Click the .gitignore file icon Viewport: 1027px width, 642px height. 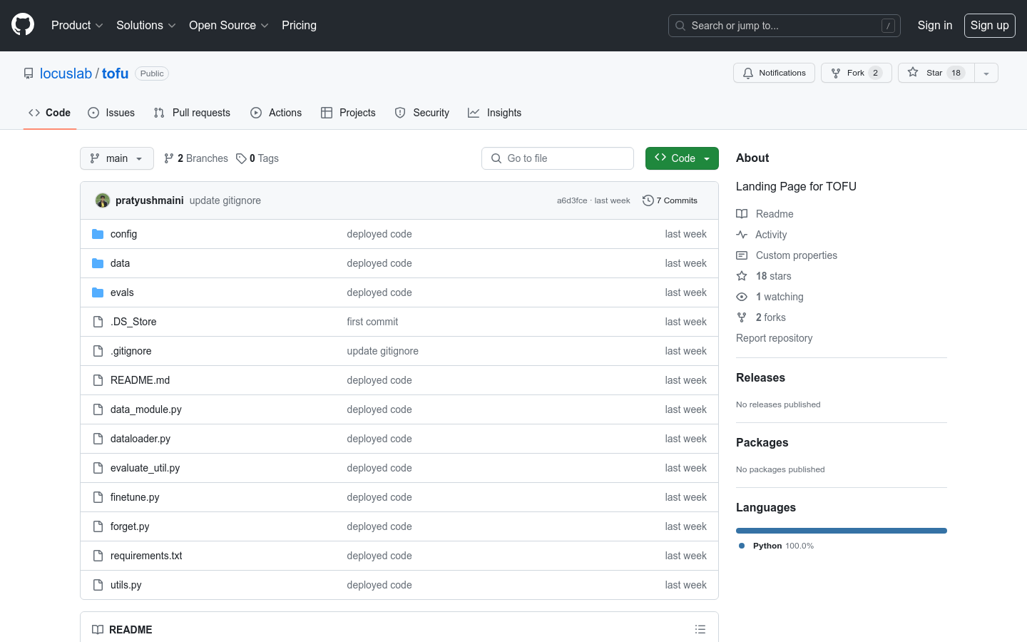click(x=98, y=351)
